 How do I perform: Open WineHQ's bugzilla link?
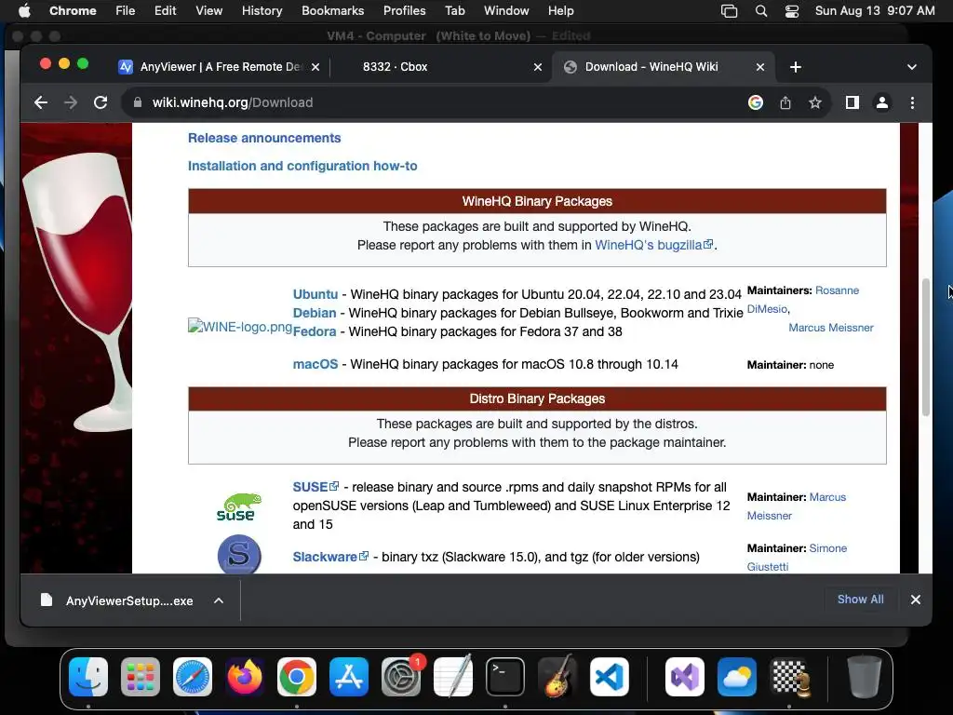tap(653, 245)
